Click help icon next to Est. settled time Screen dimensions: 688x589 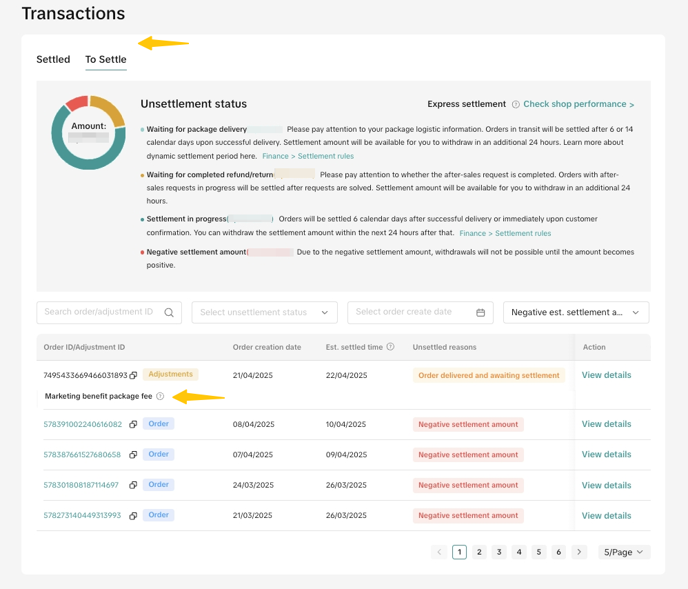pyautogui.click(x=391, y=347)
